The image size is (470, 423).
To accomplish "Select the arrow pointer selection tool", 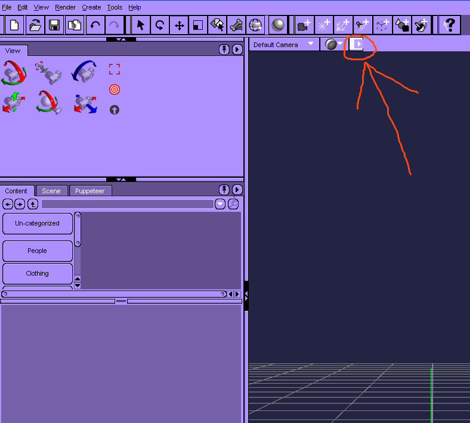I will (140, 25).
